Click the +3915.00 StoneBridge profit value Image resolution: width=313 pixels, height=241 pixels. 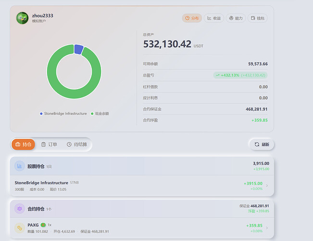[x=253, y=183]
